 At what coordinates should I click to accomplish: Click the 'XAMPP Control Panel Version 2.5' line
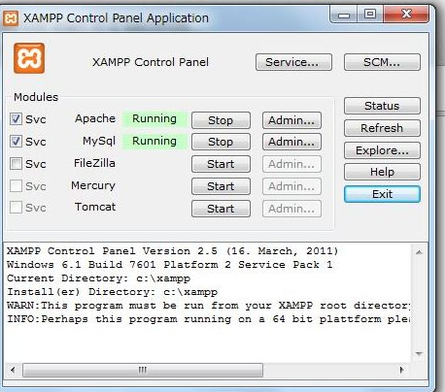[x=172, y=251]
